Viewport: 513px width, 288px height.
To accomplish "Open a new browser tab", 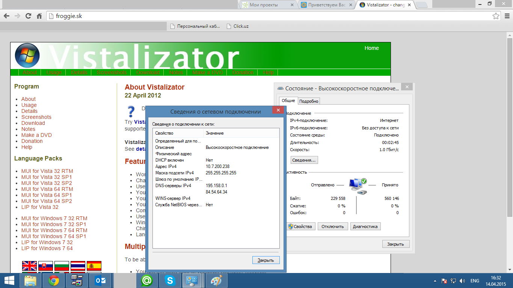I will (422, 5).
